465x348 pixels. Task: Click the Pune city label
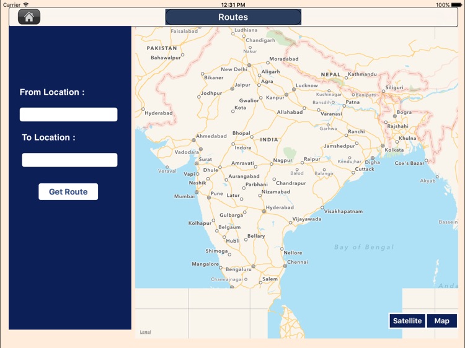pyautogui.click(x=217, y=193)
